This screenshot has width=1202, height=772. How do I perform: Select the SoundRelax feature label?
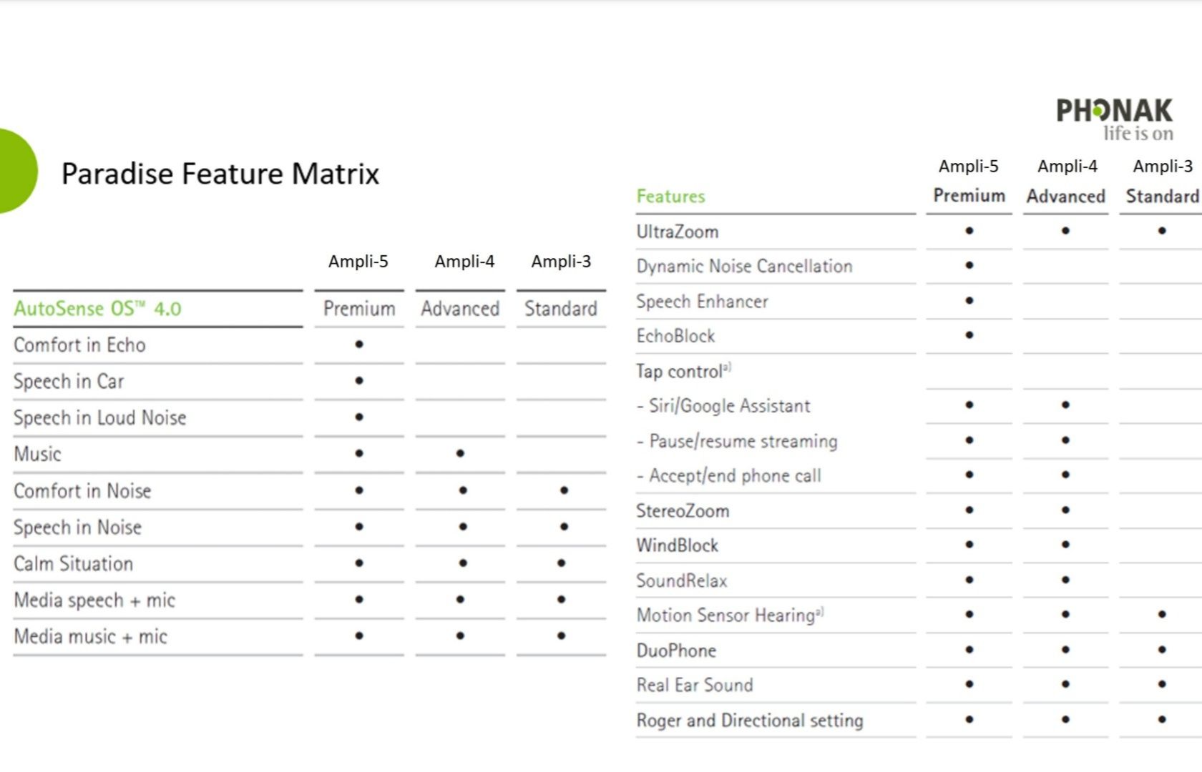pos(682,580)
